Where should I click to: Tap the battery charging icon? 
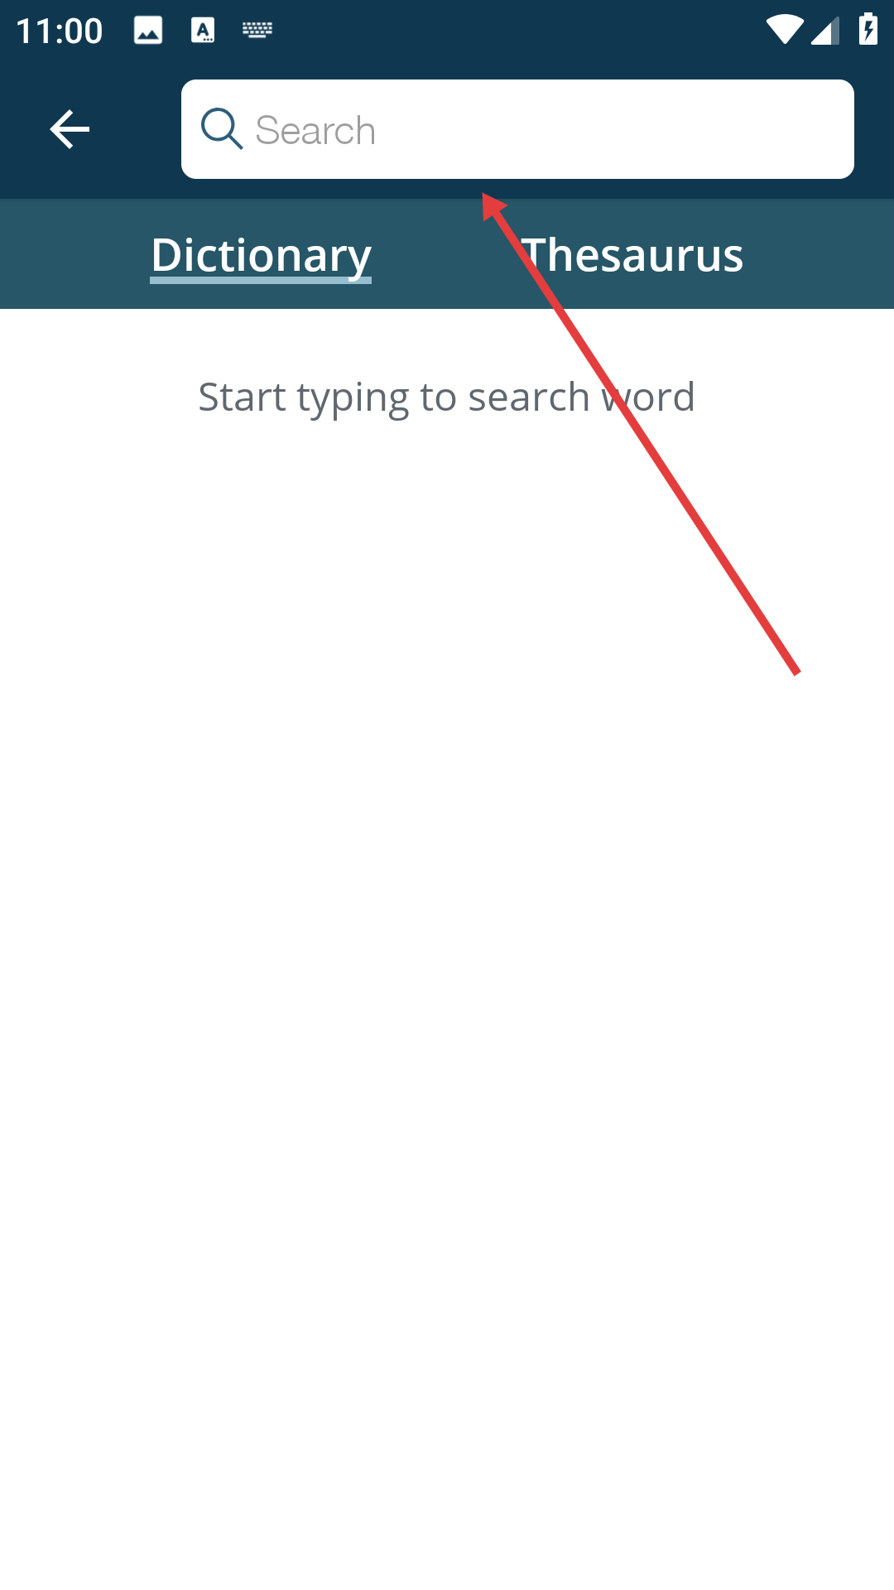pos(868,28)
